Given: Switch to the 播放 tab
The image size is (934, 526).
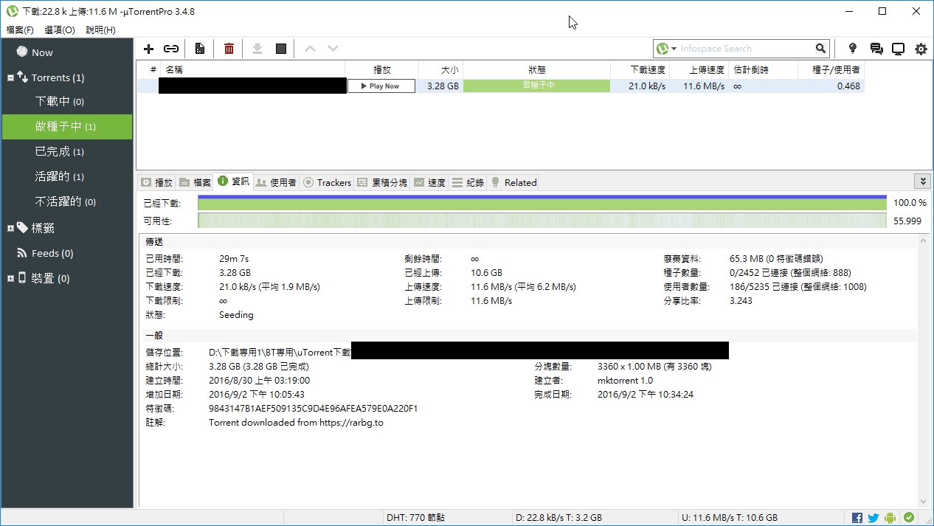Looking at the screenshot, I should point(157,182).
